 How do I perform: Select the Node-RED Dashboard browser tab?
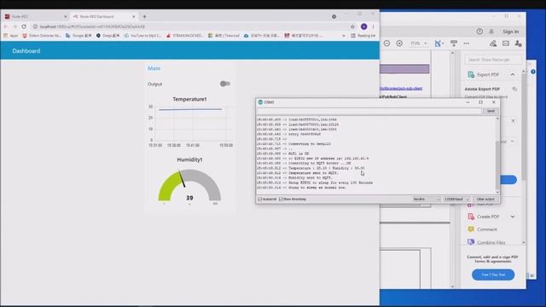tap(103, 16)
